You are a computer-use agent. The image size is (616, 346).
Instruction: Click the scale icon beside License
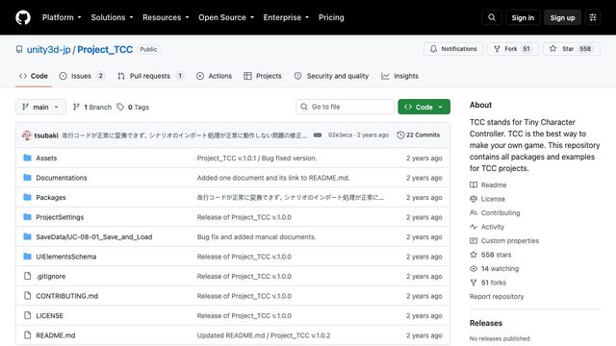474,199
